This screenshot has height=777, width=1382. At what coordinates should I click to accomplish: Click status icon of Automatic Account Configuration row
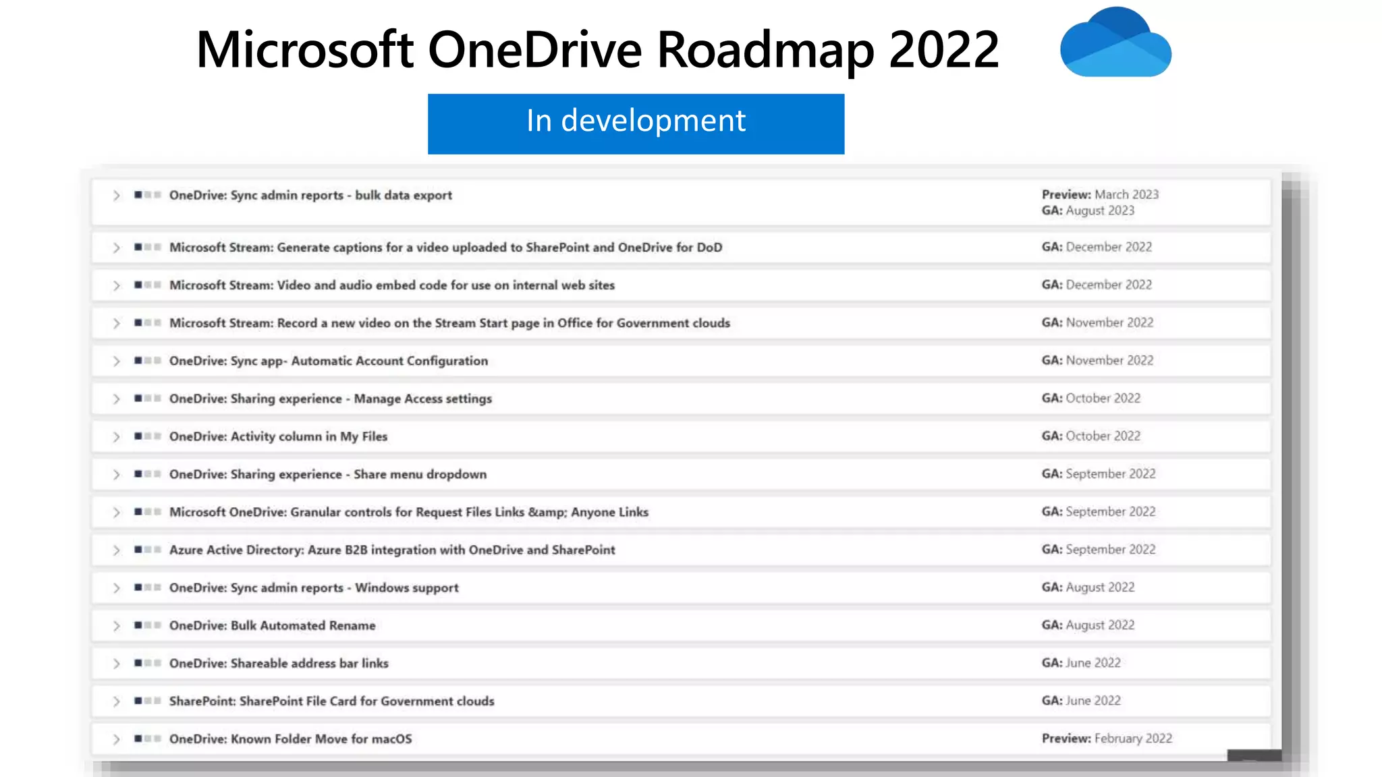(x=147, y=360)
